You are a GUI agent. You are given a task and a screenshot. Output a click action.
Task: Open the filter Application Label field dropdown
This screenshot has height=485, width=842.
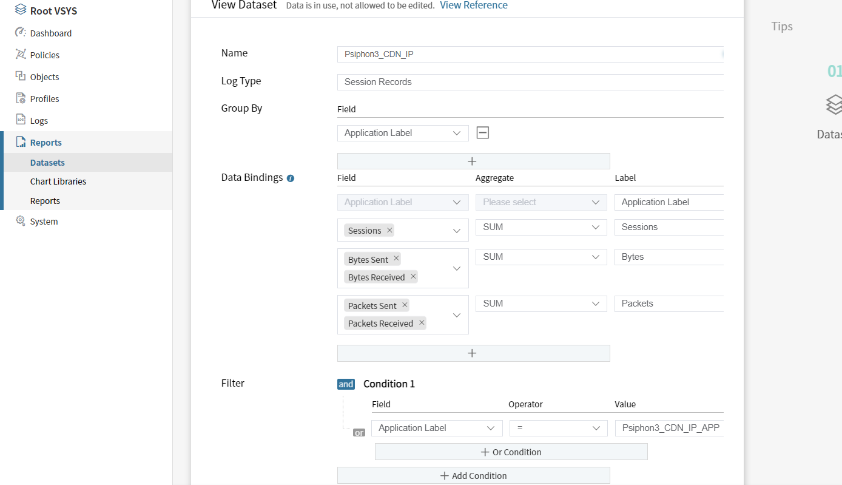pyautogui.click(x=437, y=428)
